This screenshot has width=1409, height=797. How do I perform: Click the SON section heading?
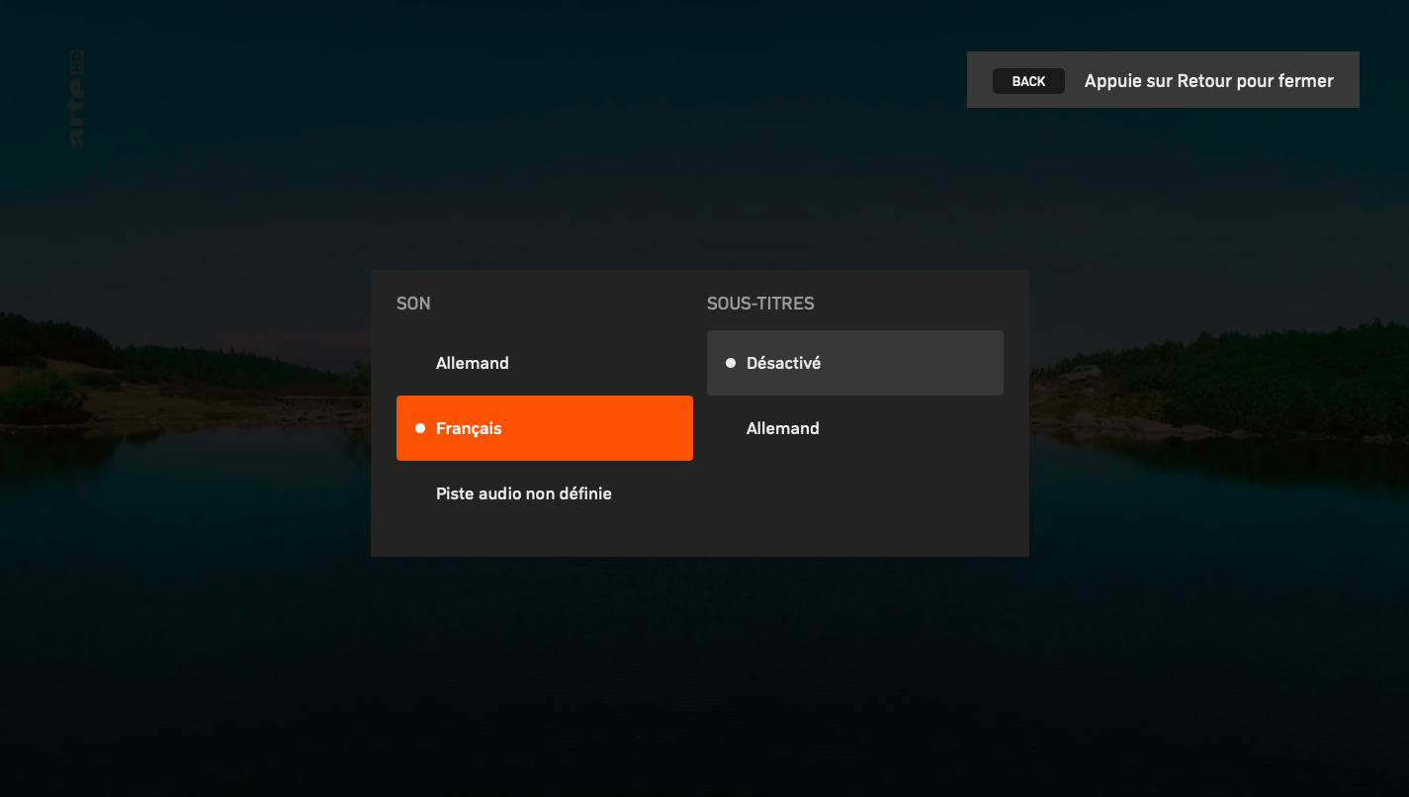[413, 304]
